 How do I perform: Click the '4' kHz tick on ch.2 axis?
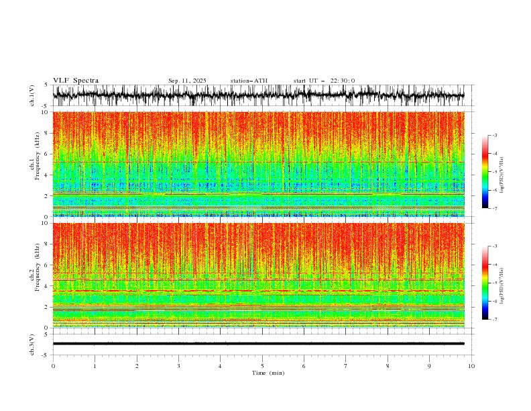47,286
